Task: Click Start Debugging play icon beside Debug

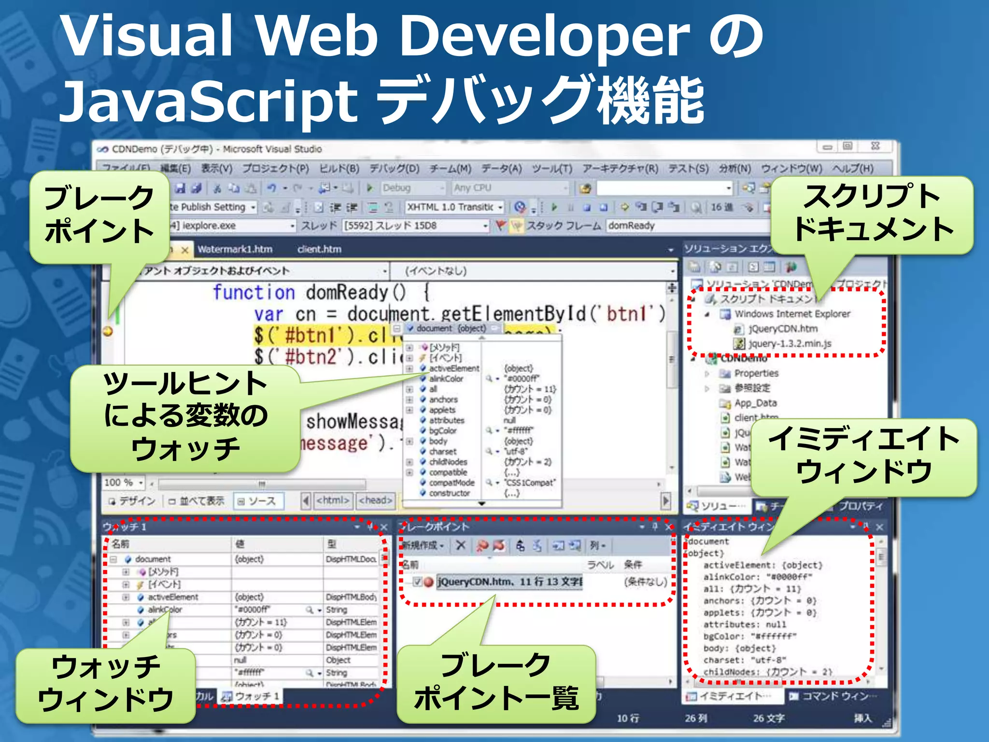Action: (x=370, y=188)
